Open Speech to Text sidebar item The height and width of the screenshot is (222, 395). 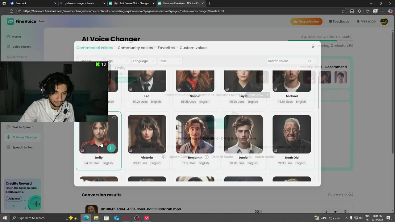point(23,147)
